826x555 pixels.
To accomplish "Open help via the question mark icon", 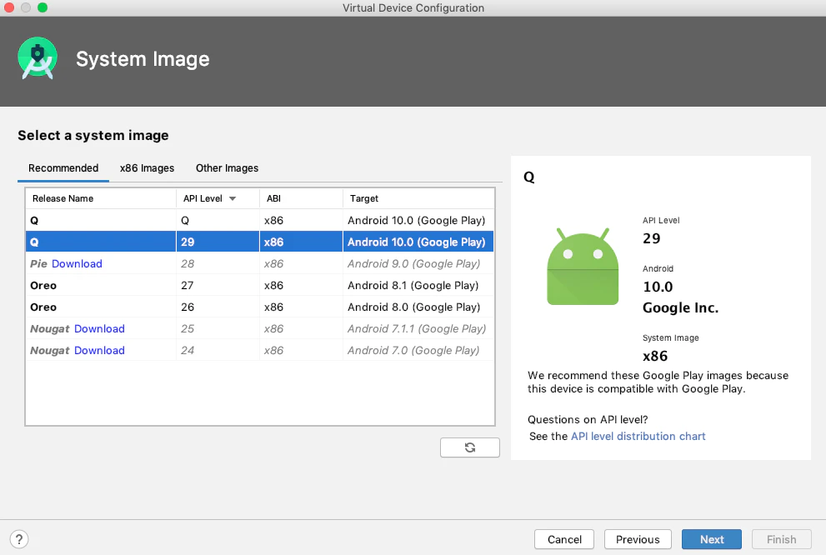I will click(19, 539).
